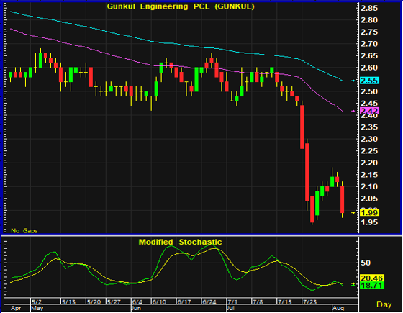The height and width of the screenshot is (313, 403).
Task: Click the No Gaps label
Action: point(24,230)
